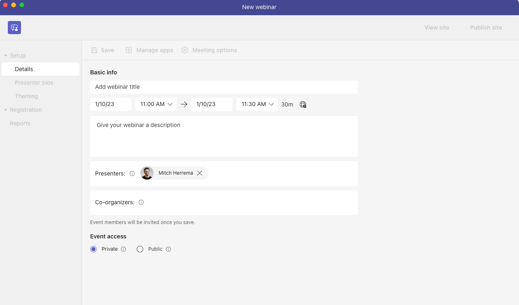The height and width of the screenshot is (305, 519).
Task: Go to Theming in the sidebar
Action: (x=26, y=96)
